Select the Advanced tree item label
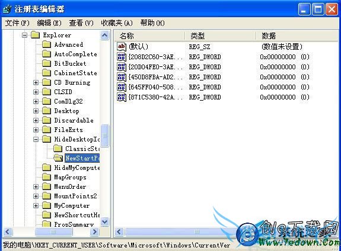 [69, 44]
